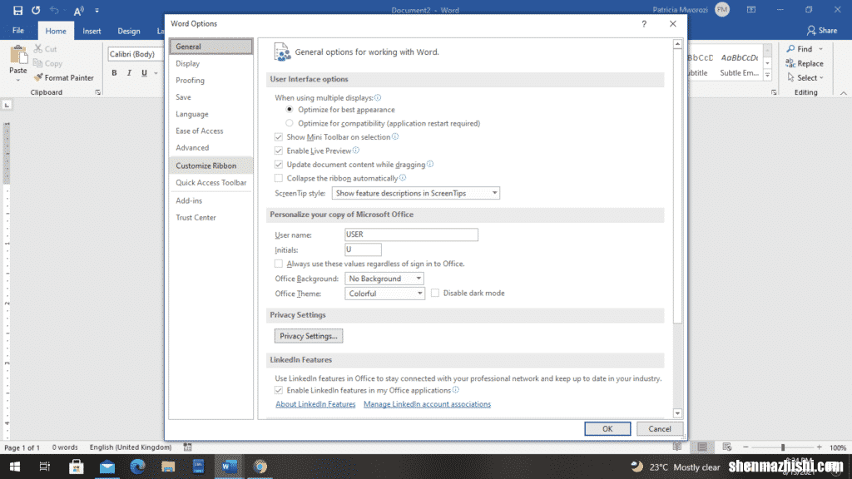Open Microsoft Edge from the taskbar
Screen dimensions: 852x479
tap(137, 467)
